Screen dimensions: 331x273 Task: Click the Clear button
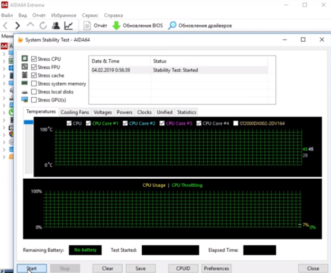click(108, 268)
